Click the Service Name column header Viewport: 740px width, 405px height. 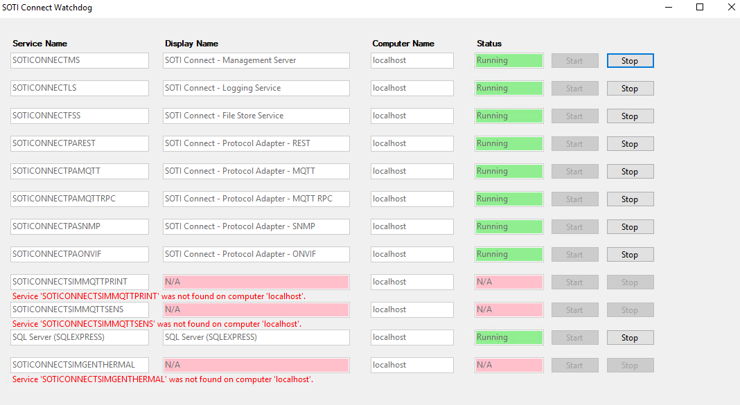pyautogui.click(x=39, y=44)
